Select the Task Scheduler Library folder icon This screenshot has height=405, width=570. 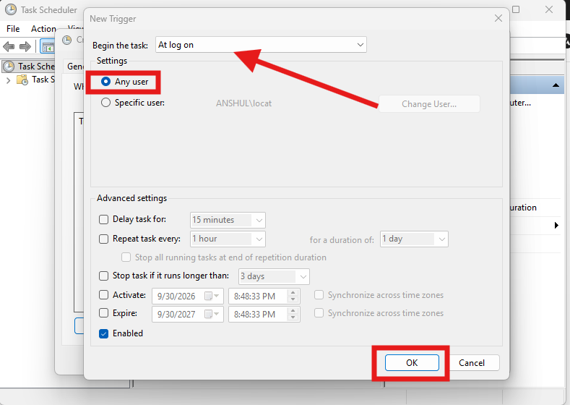point(22,80)
